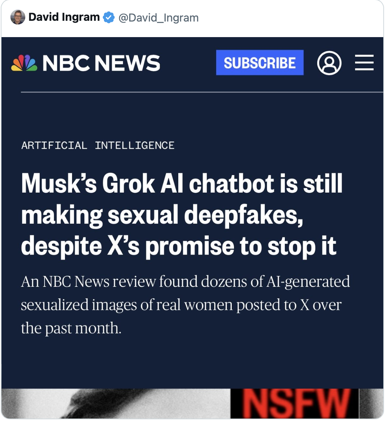Open the ARTIFICIAL INTELLIGENCE section label
Viewport: 387px width, 423px height.
[x=98, y=145]
